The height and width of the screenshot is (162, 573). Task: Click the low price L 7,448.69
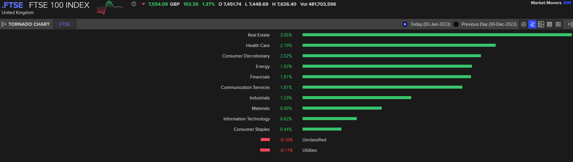click(257, 4)
